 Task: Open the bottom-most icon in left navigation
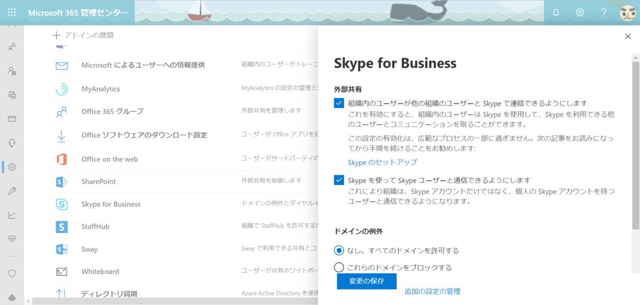(12, 297)
